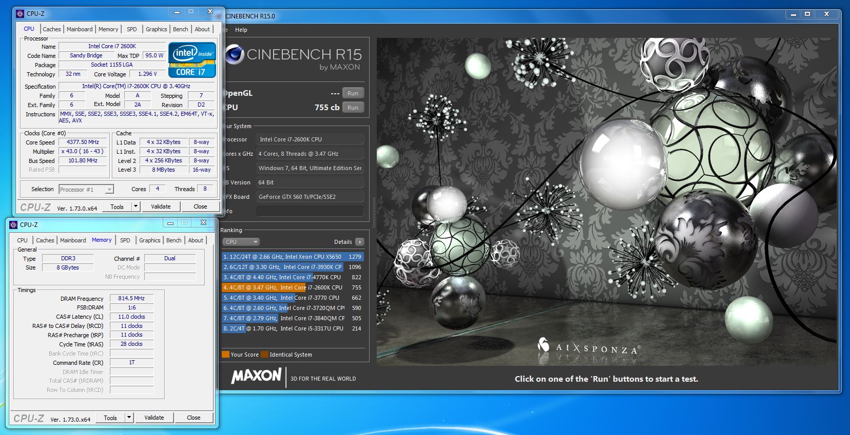Image resolution: width=850 pixels, height=435 pixels.
Task: Click the empty Info field in Your System
Action: (310, 211)
